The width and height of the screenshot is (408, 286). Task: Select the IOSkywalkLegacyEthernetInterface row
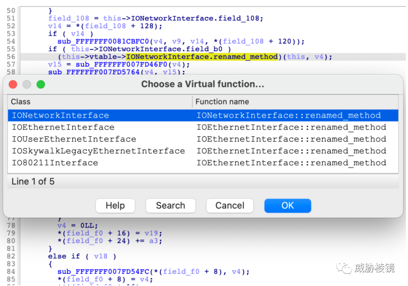click(x=203, y=151)
